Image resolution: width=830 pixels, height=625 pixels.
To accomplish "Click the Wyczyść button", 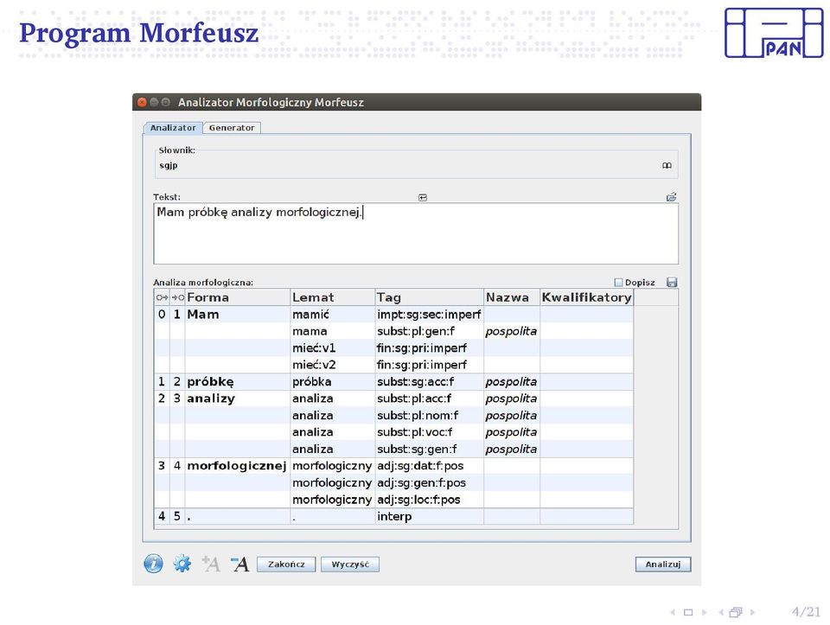I will (x=350, y=564).
